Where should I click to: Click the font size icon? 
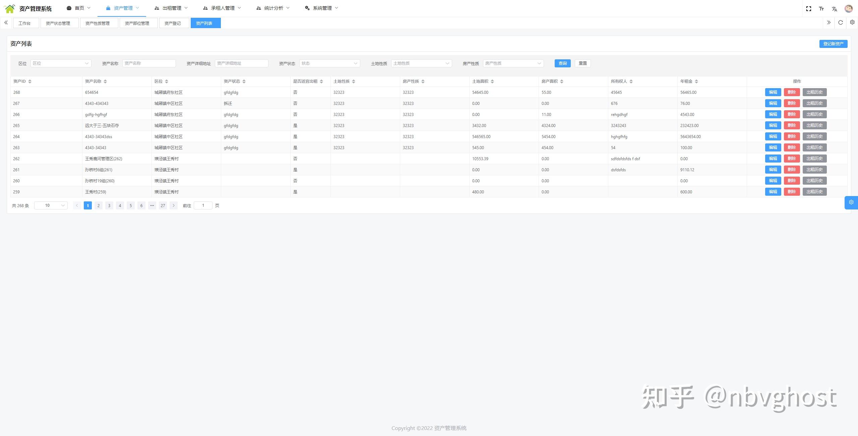click(821, 9)
